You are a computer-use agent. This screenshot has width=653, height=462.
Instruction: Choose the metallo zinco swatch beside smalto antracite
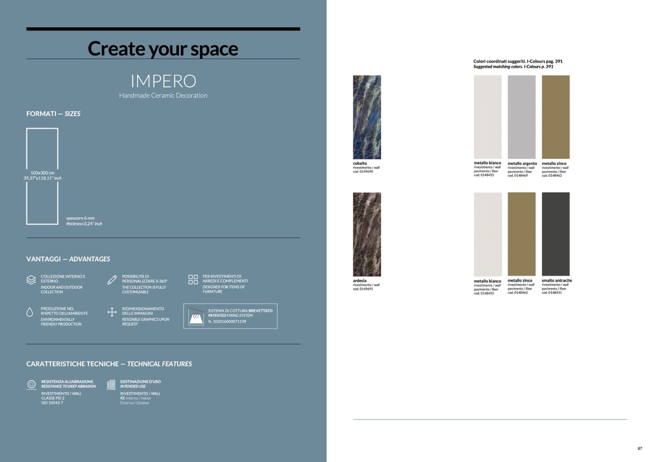point(522,234)
